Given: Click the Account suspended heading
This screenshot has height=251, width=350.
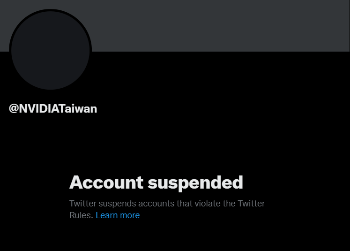Looking at the screenshot, I should coord(156,183).
